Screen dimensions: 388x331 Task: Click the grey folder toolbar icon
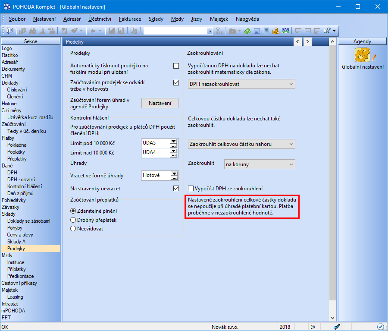click(232, 31)
